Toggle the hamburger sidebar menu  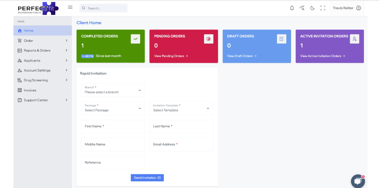70,7
